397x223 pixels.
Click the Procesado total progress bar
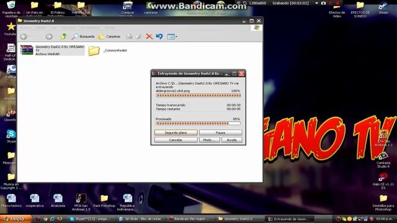point(198,123)
